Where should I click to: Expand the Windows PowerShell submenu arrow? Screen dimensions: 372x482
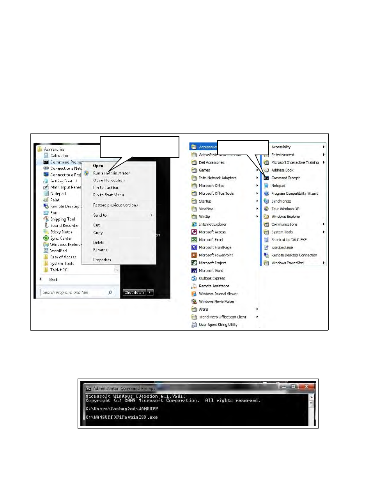pyautogui.click(x=324, y=263)
